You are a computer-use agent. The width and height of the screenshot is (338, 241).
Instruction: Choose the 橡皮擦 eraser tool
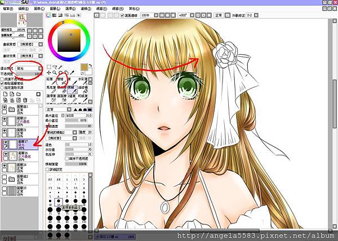[x=61, y=90]
